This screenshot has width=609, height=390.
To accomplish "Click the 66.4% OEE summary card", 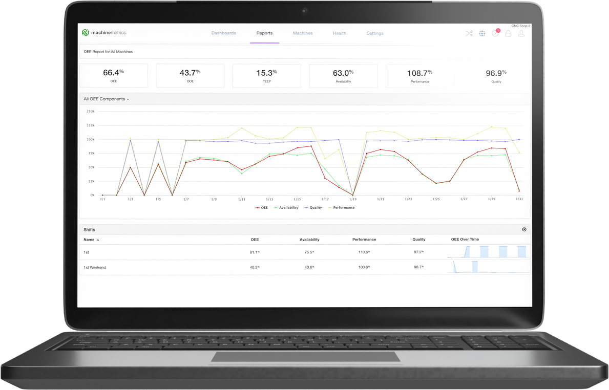I will point(114,75).
